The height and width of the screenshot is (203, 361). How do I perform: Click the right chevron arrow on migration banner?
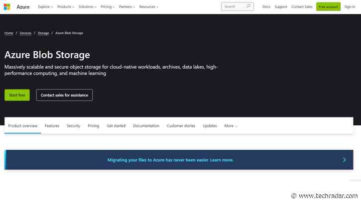344,160
